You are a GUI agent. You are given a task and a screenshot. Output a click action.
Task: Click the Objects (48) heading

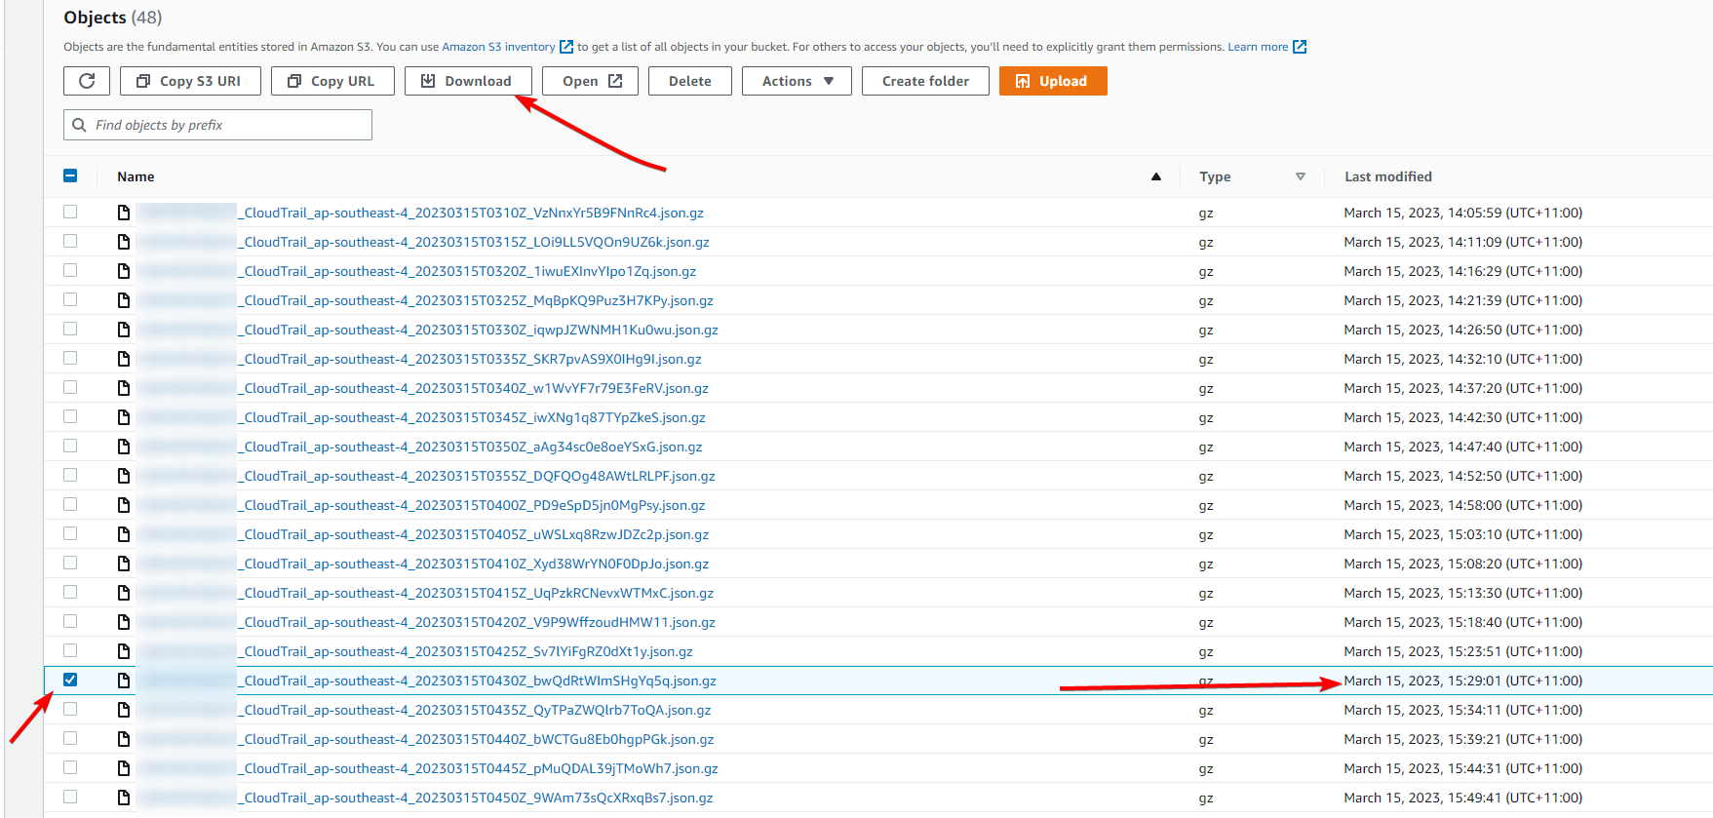pos(113,18)
